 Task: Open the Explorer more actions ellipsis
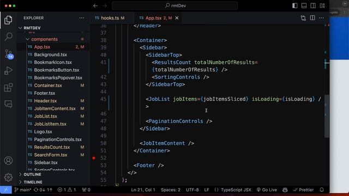point(82,18)
